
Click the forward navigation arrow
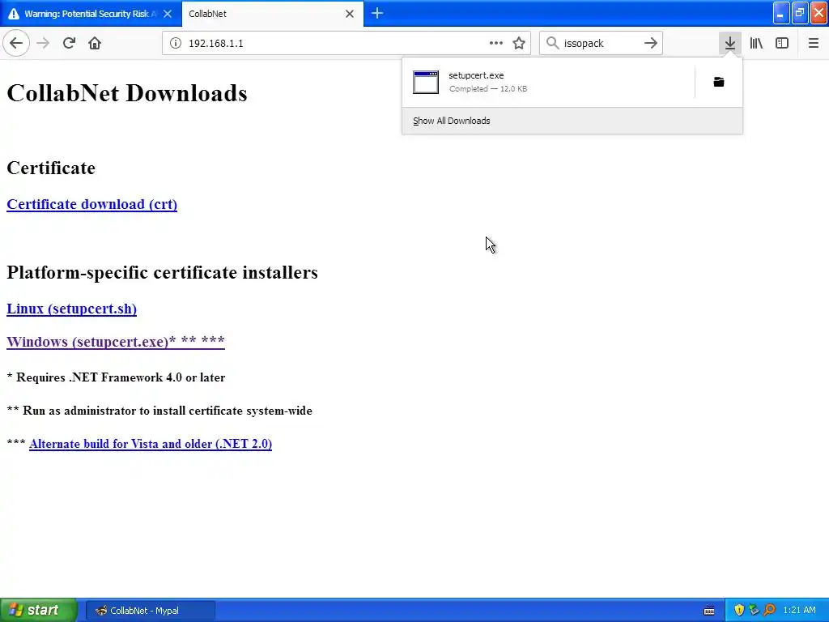click(x=43, y=43)
